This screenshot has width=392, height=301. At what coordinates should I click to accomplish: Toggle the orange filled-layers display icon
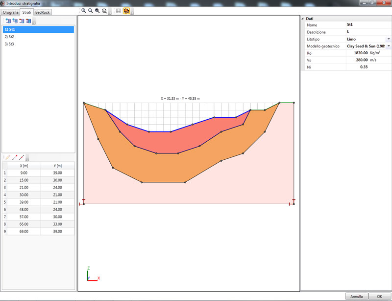pyautogui.click(x=126, y=11)
